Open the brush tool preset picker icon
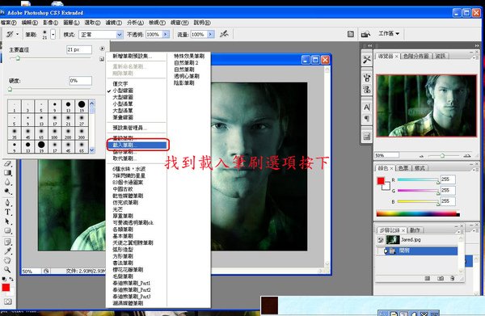 (x=12, y=34)
